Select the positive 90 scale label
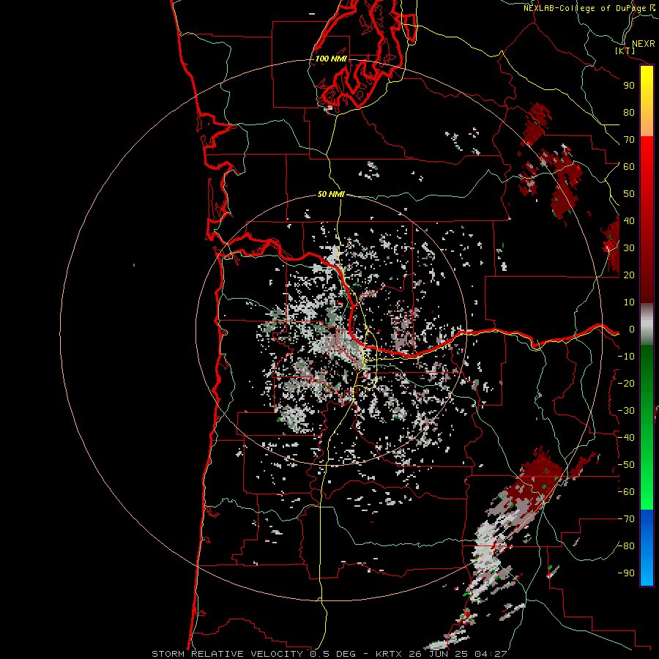Image resolution: width=659 pixels, height=659 pixels. pyautogui.click(x=629, y=86)
